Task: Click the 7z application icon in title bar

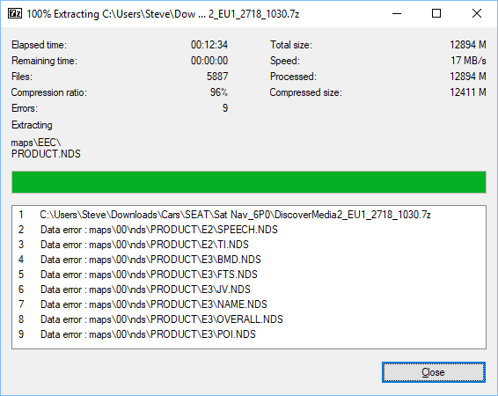Action: coord(15,14)
